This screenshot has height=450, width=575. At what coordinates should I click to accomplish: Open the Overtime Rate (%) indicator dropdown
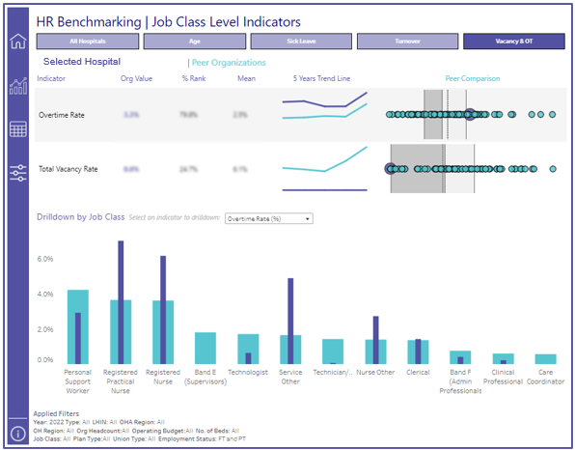pyautogui.click(x=269, y=219)
